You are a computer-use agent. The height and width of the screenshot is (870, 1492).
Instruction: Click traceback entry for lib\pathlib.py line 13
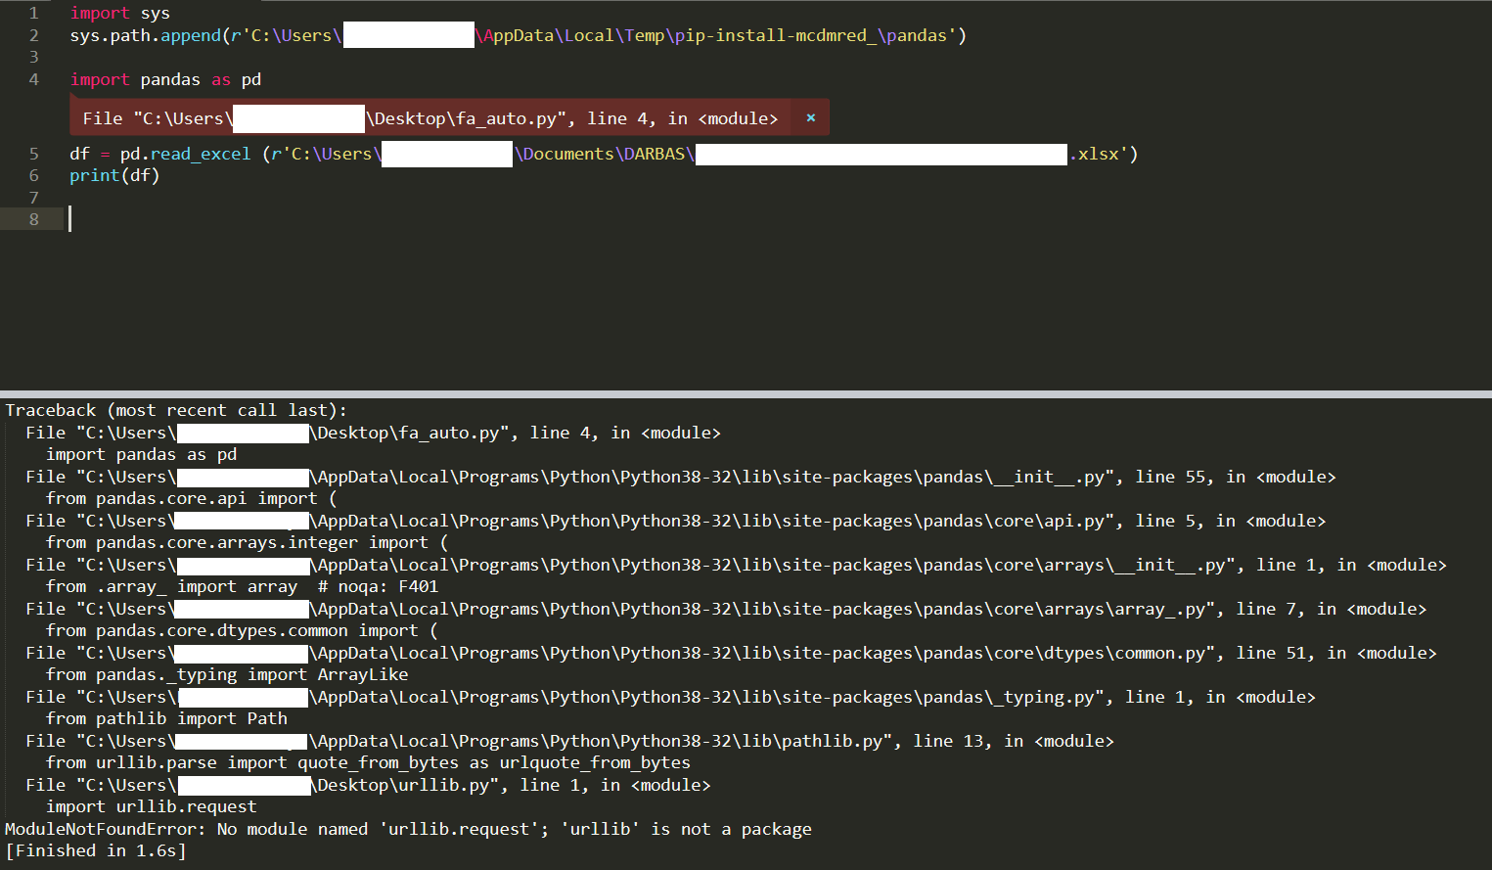(x=570, y=741)
